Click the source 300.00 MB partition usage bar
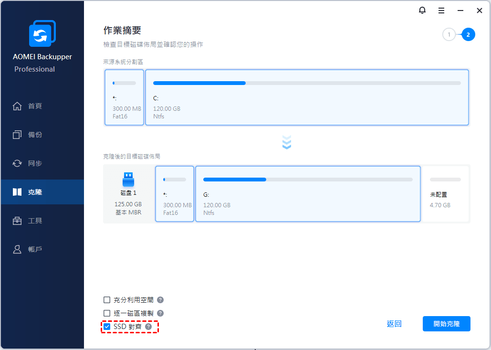Image resolution: width=491 pixels, height=350 pixels. click(125, 83)
